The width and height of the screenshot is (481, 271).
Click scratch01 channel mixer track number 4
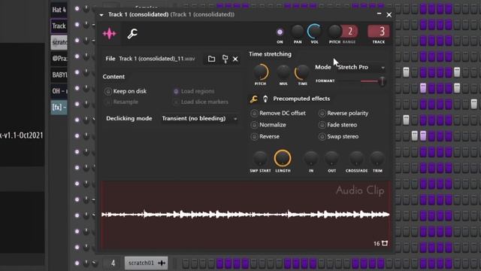click(113, 263)
